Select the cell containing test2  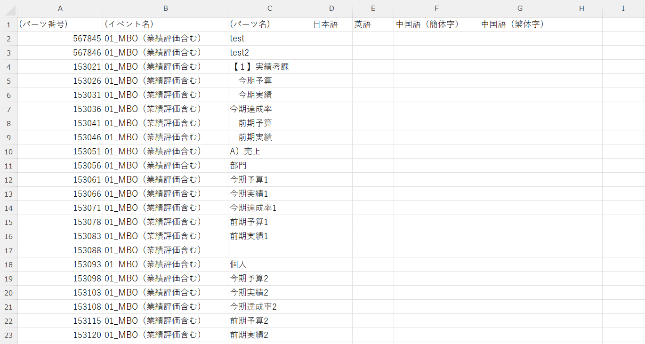270,52
